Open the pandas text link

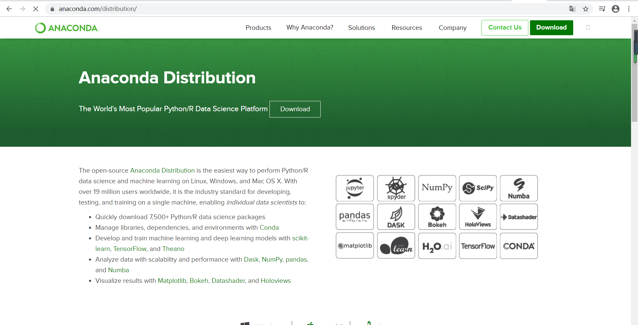coord(296,259)
